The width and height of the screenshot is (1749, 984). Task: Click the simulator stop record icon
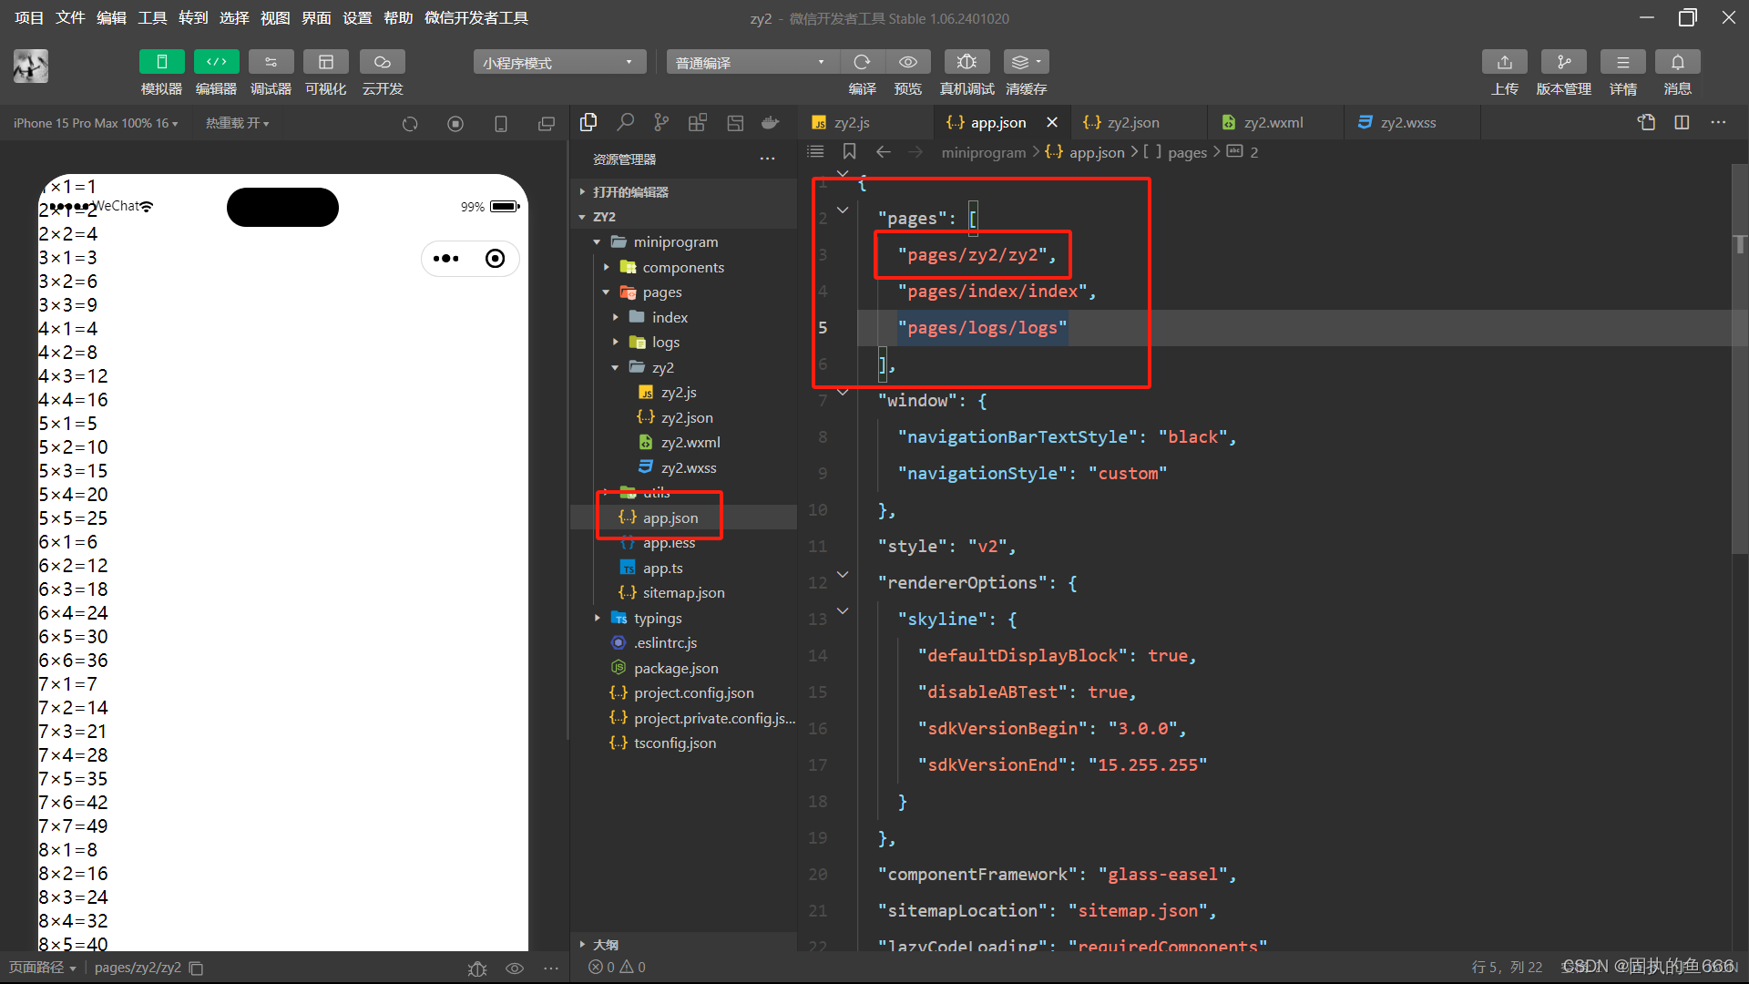[455, 124]
